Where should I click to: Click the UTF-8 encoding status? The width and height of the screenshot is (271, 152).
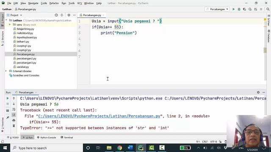pos(213,142)
